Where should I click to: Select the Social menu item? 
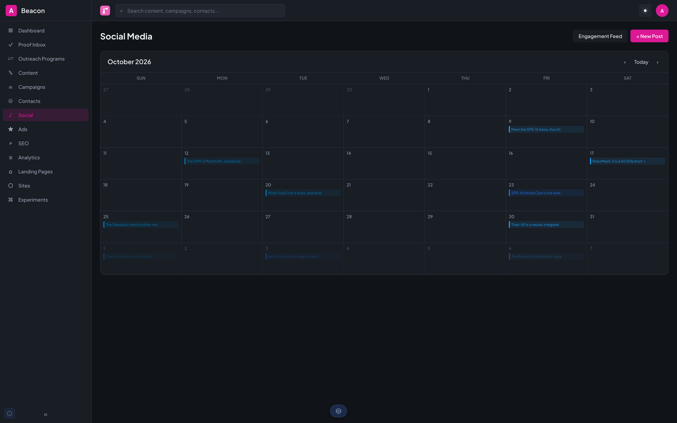coord(46,115)
